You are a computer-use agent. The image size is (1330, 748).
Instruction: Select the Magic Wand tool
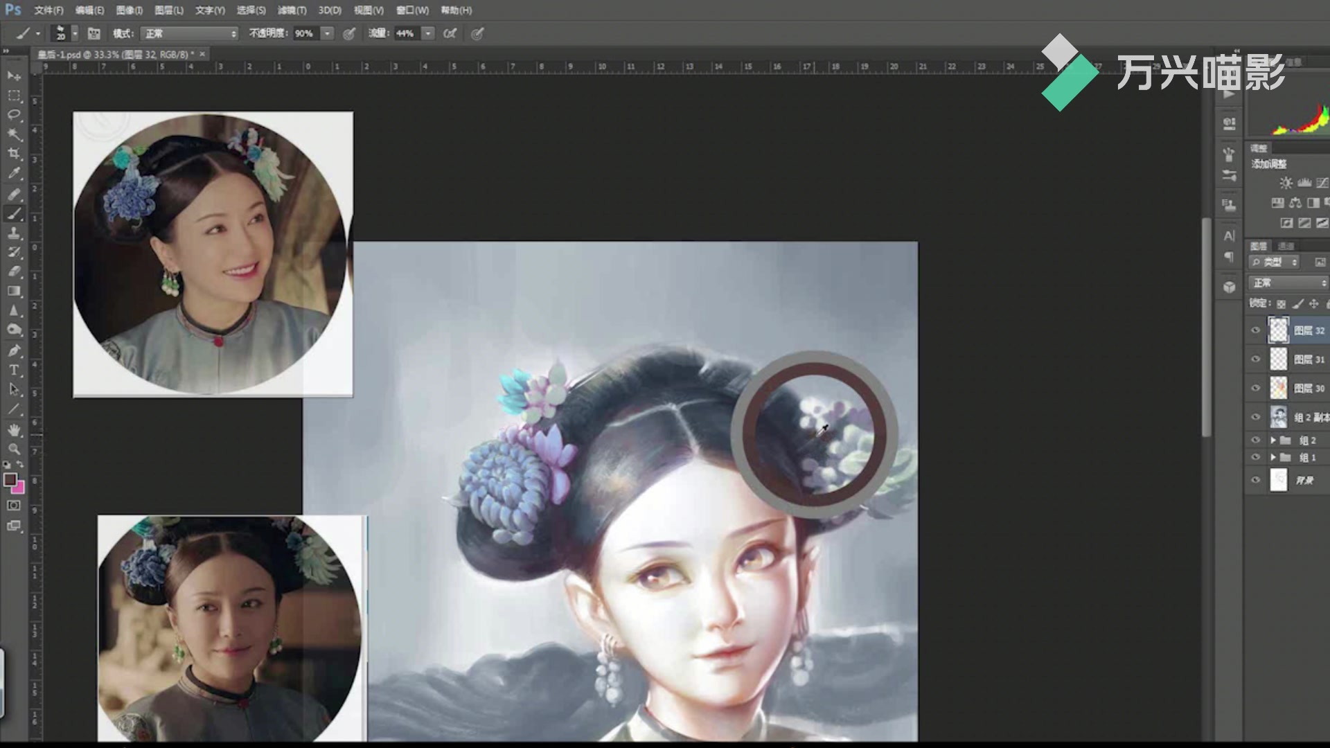point(14,134)
